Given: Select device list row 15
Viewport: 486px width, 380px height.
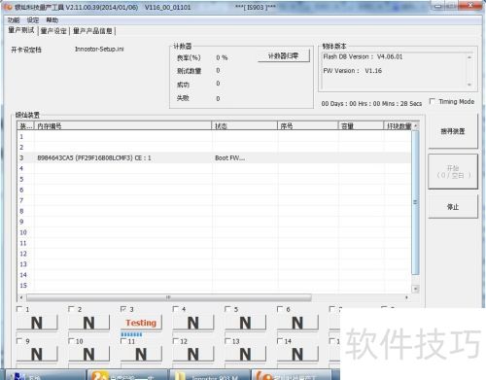Looking at the screenshot, I should (214, 286).
